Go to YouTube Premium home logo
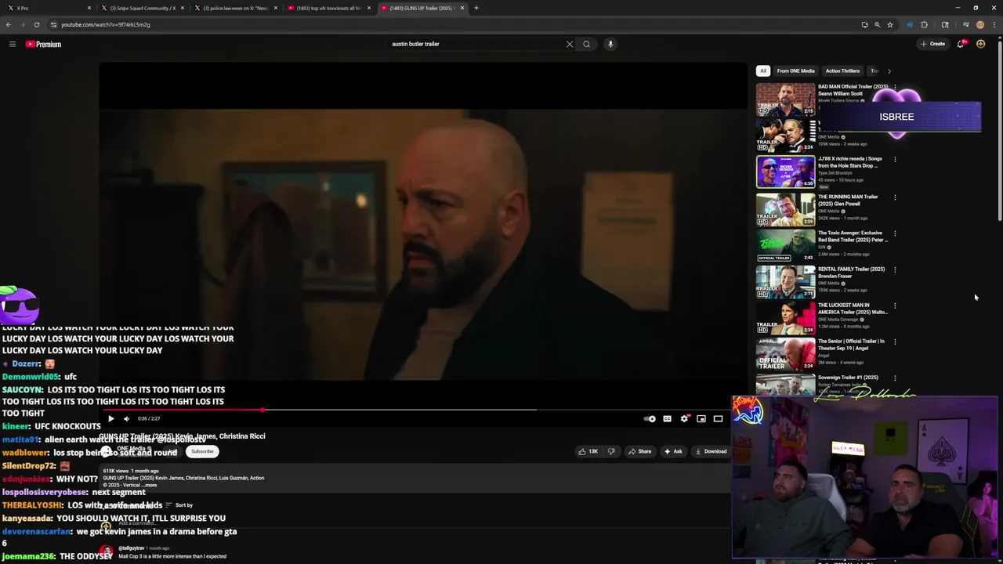Screen dimensions: 1003x564 43,44
